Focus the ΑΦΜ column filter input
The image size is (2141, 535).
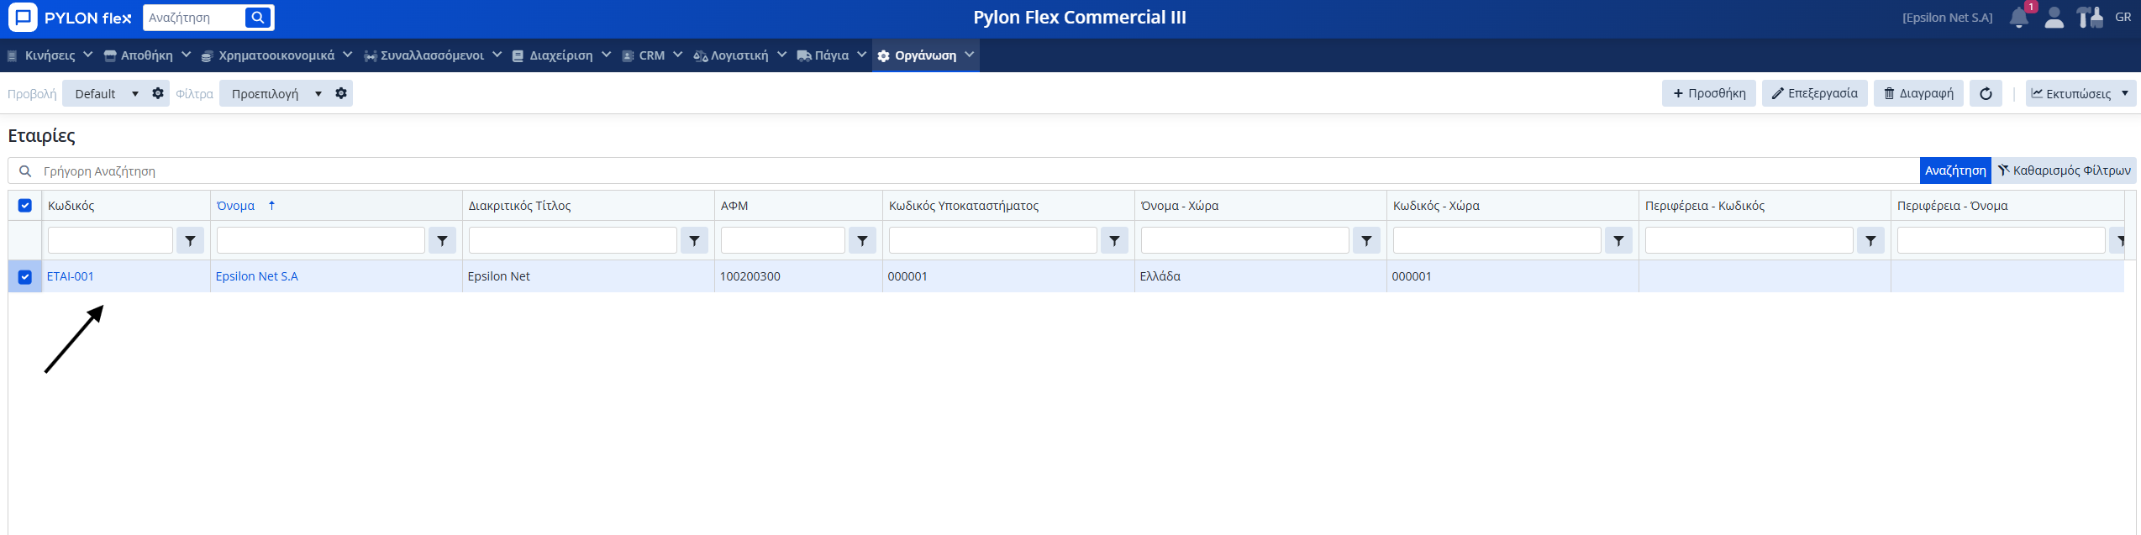782,240
